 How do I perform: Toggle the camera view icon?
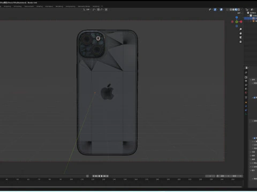click(240, 37)
